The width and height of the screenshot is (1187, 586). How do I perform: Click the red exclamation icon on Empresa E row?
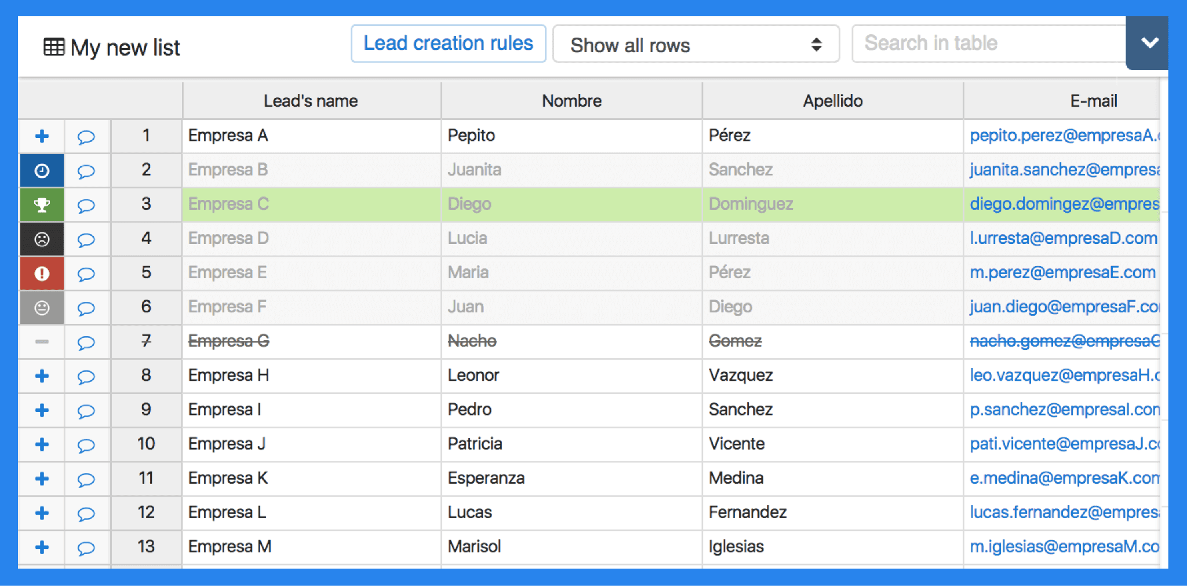click(42, 273)
